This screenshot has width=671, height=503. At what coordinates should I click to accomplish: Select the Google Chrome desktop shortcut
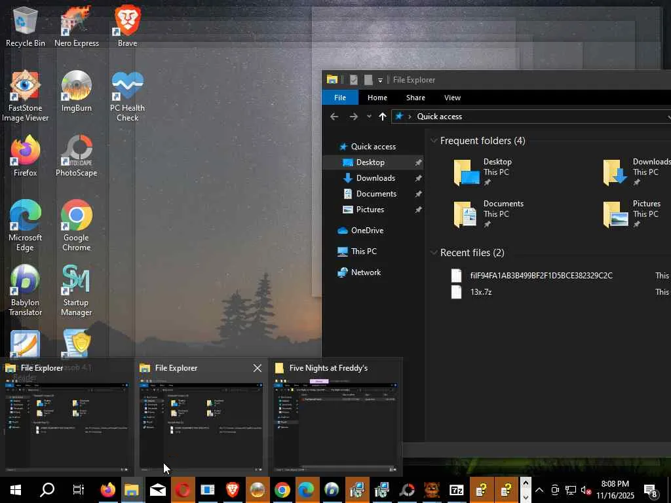(76, 225)
